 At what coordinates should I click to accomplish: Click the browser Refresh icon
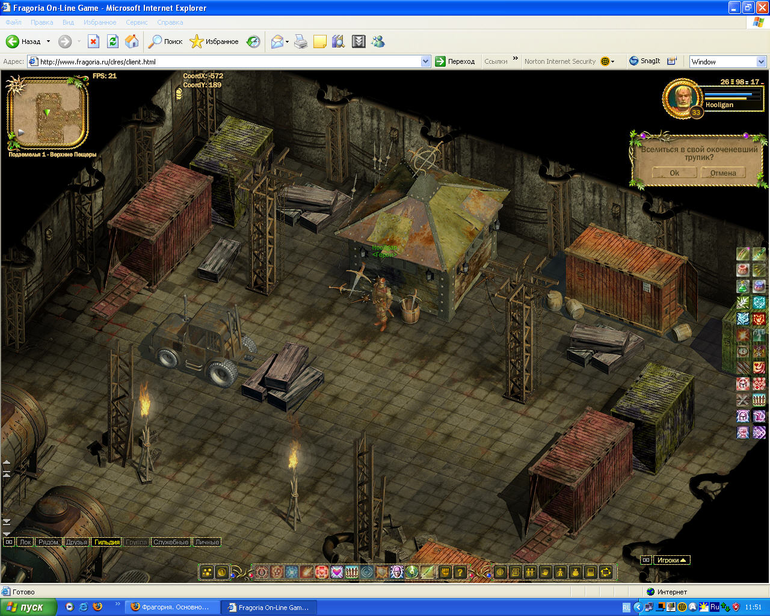(112, 42)
